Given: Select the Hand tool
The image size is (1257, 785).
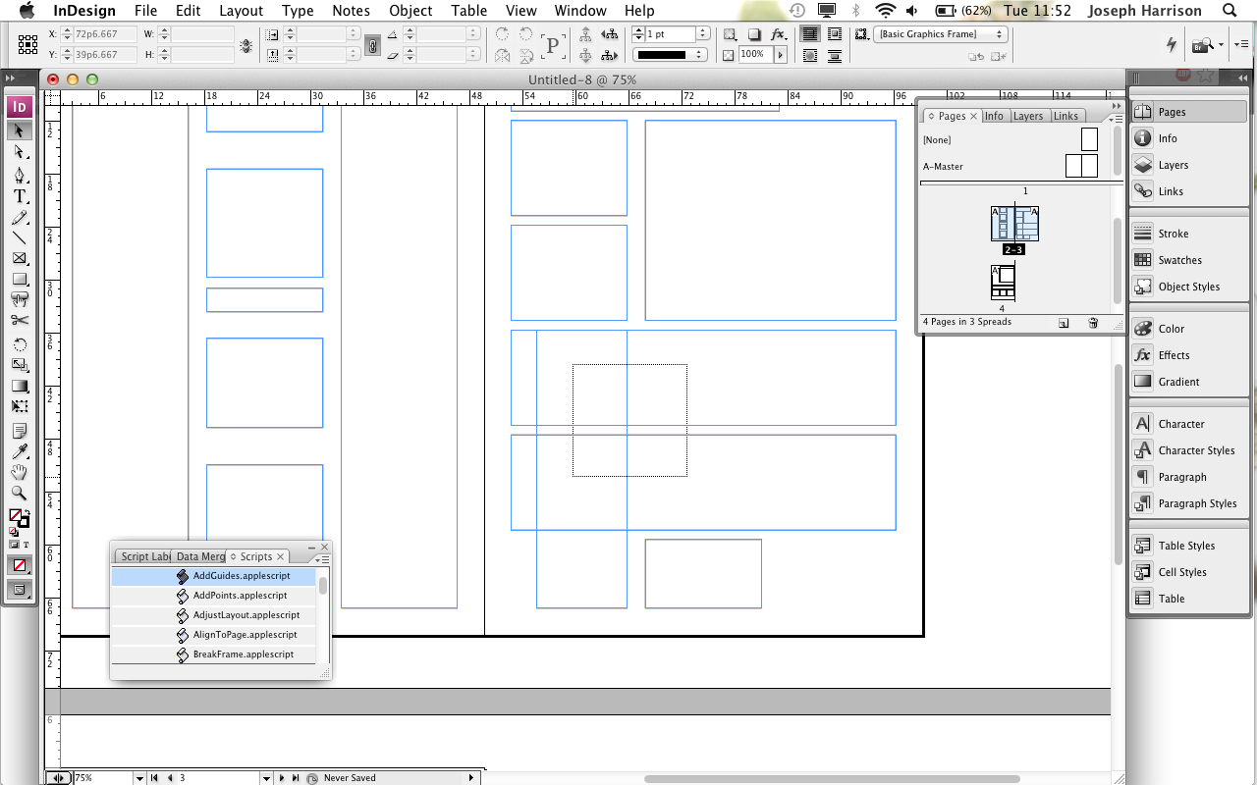Looking at the screenshot, I should tap(19, 472).
